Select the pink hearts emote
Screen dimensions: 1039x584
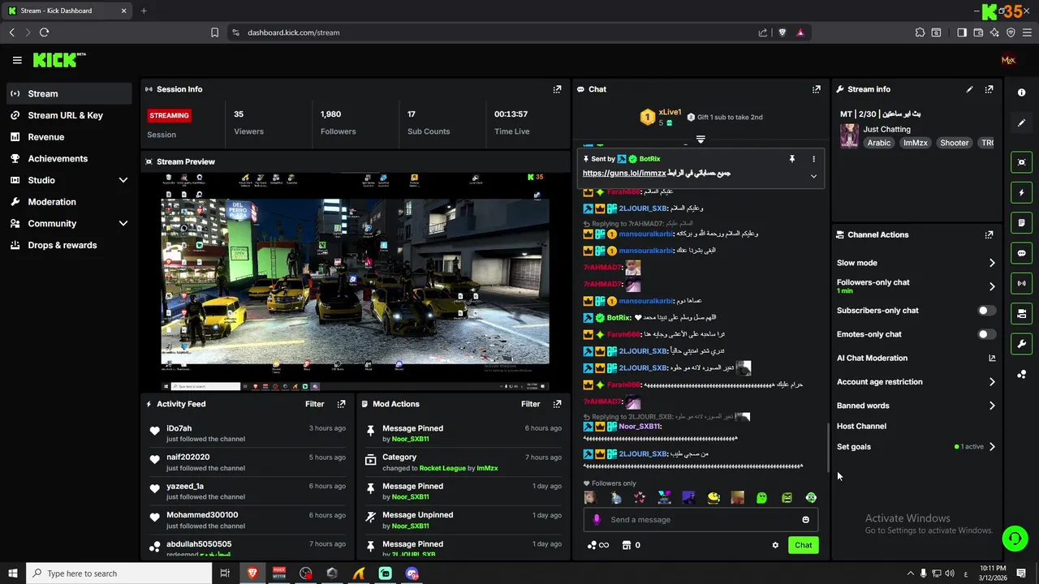(x=640, y=498)
